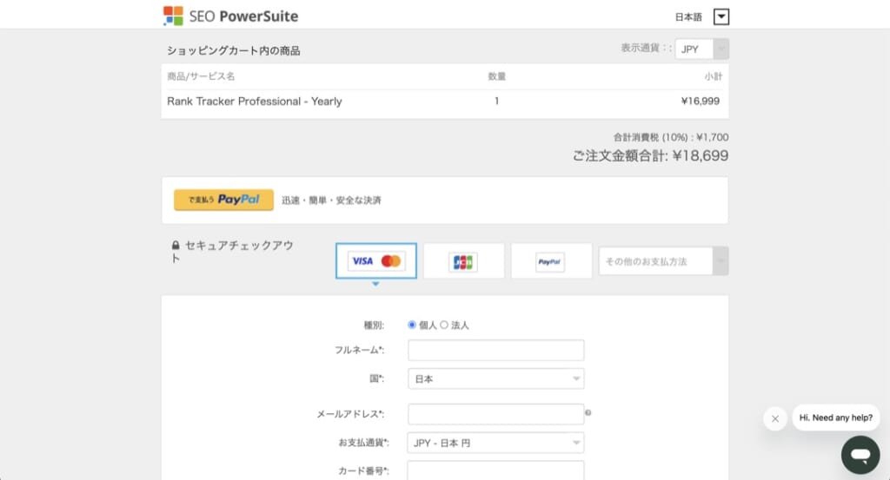The height and width of the screenshot is (480, 890).
Task: Click the SEO PowerSuite logo
Action: [x=230, y=16]
